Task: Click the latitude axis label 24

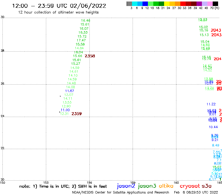Action: 2,116
